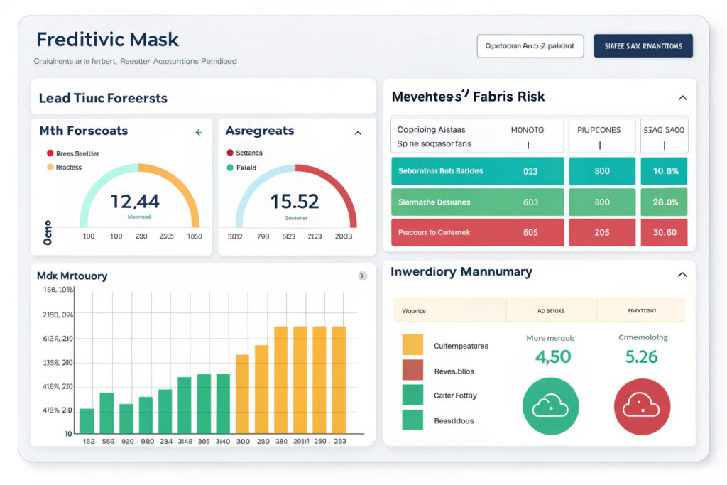Click the red Rrees Beelder legend dot

(x=50, y=153)
